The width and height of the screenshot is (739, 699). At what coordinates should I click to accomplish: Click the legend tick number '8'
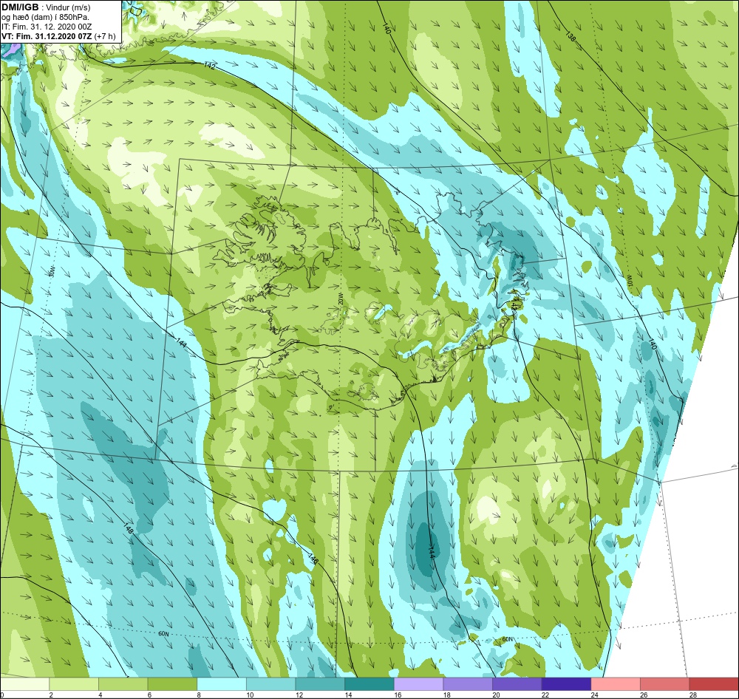(199, 695)
